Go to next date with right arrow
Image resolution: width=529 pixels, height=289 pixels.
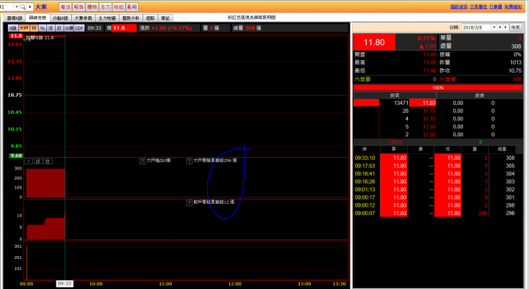coord(505,27)
